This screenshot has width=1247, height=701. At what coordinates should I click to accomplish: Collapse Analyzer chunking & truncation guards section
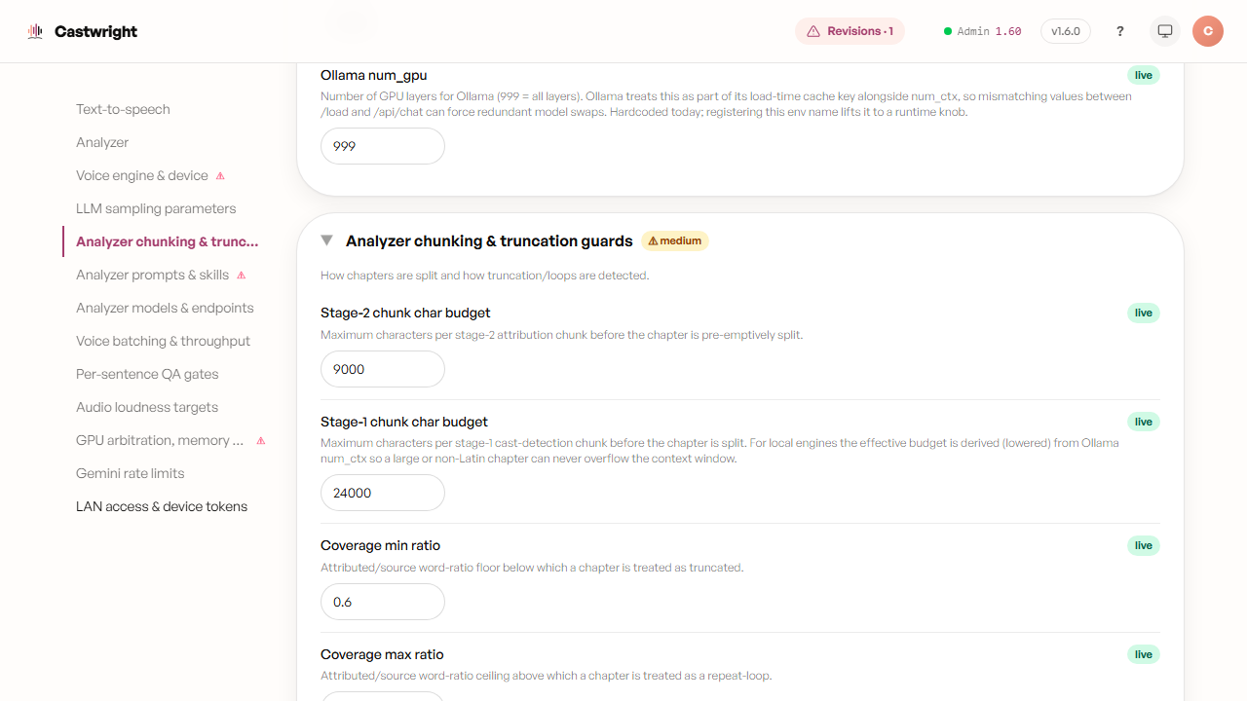[326, 240]
